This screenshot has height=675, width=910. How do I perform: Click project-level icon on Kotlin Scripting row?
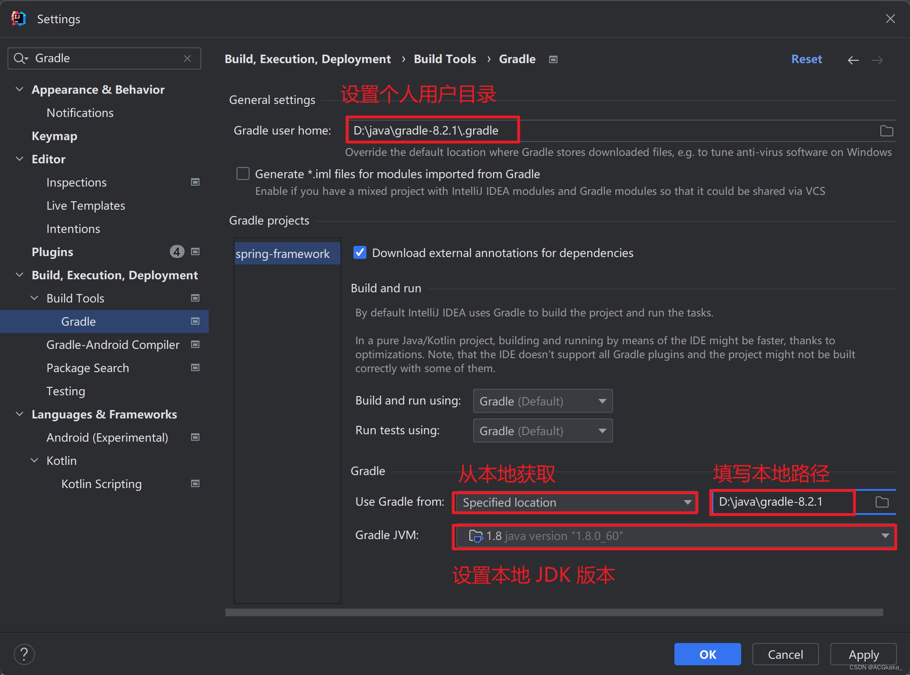[195, 483]
